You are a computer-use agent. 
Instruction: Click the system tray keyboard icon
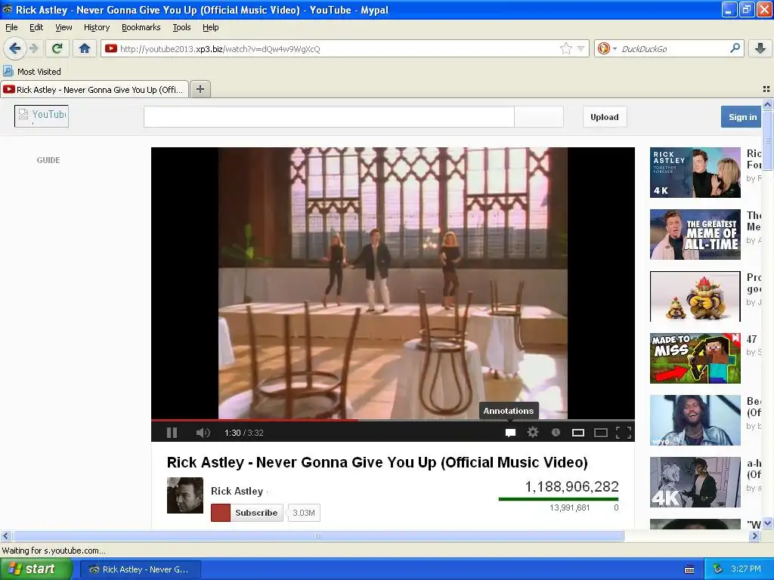(689, 569)
